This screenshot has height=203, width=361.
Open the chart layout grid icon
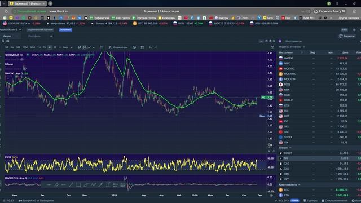142,47
